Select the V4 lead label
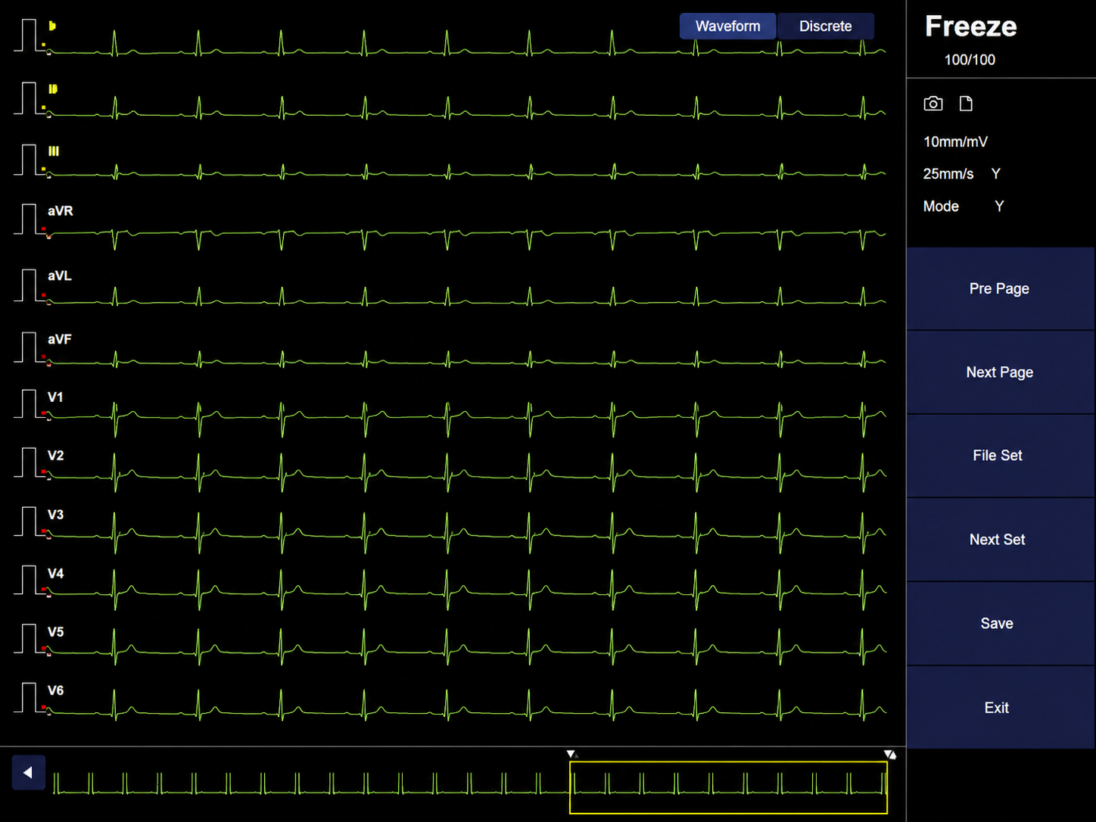The width and height of the screenshot is (1096, 822). tap(55, 573)
